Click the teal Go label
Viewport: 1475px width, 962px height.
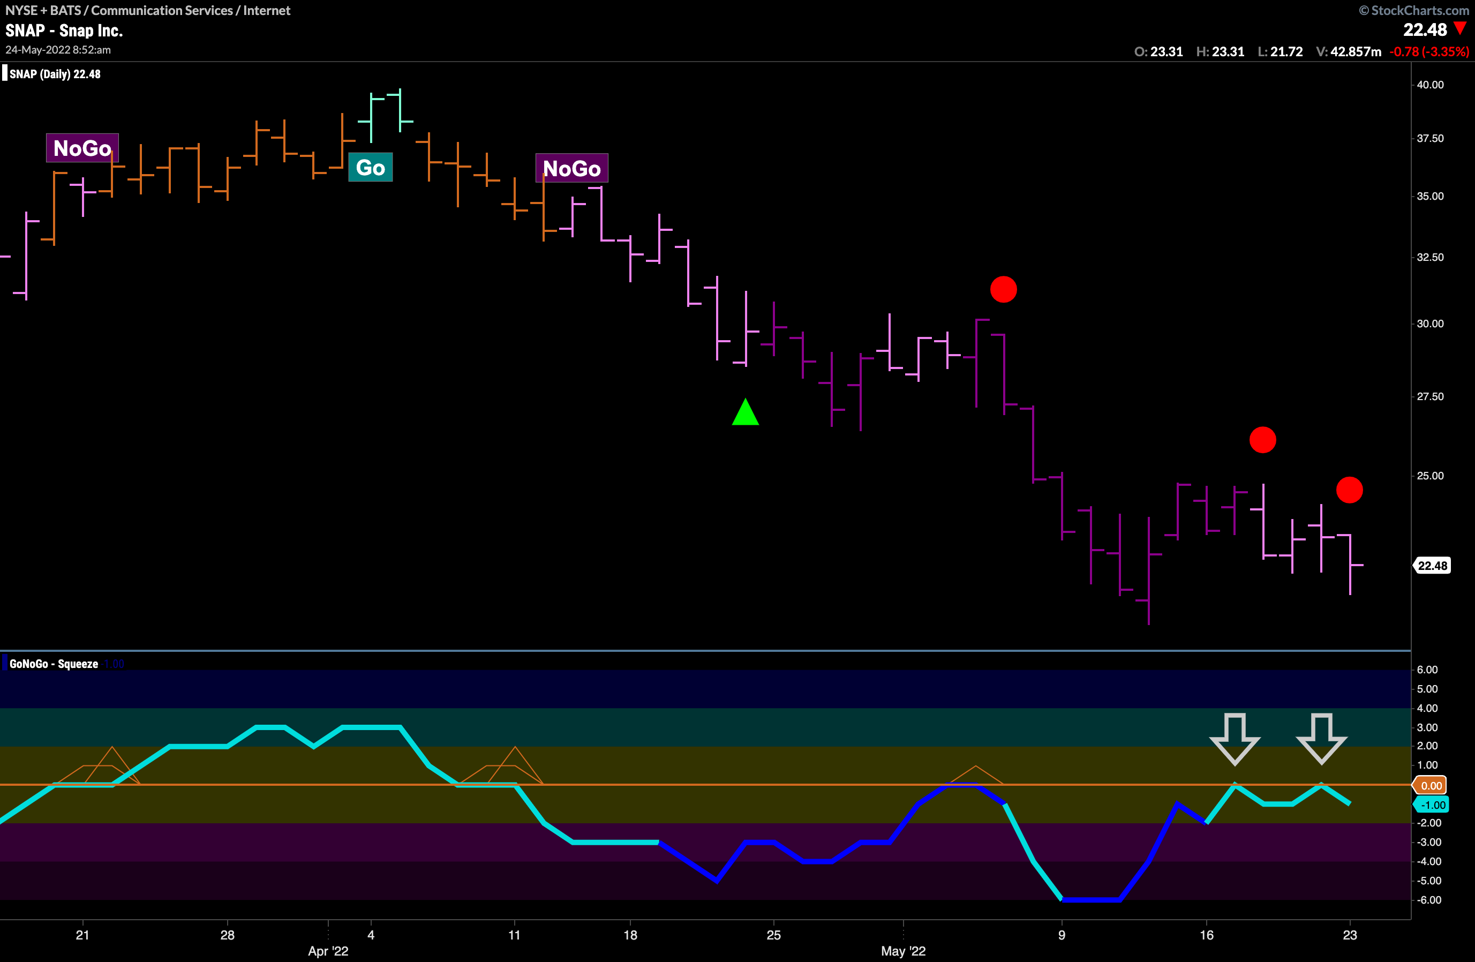click(x=371, y=167)
